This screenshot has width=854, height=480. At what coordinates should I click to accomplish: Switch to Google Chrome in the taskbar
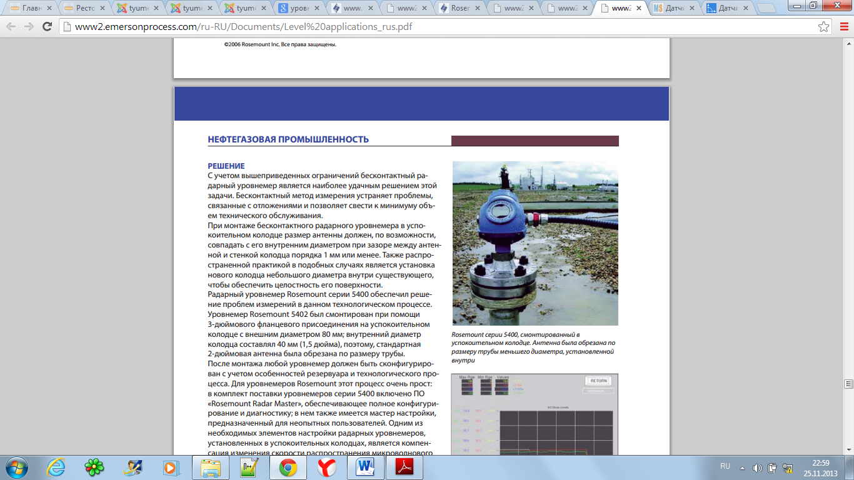coord(288,467)
